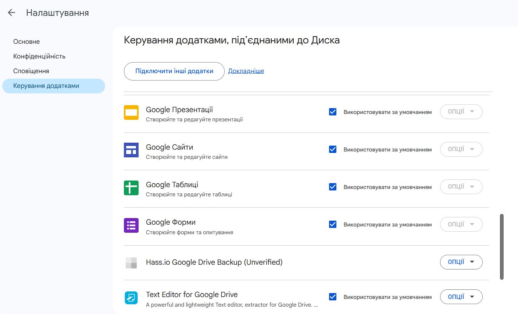This screenshot has height=314, width=518.
Task: Switch to Конфіденційність settings section
Action: (x=39, y=56)
